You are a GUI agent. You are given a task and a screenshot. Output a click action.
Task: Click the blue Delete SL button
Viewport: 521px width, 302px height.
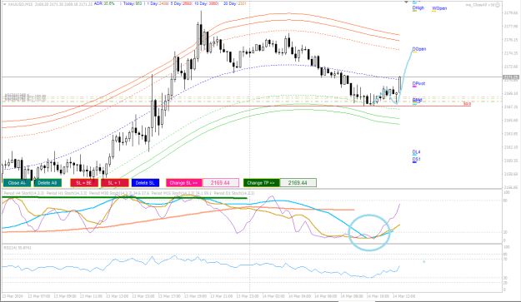coord(146,183)
